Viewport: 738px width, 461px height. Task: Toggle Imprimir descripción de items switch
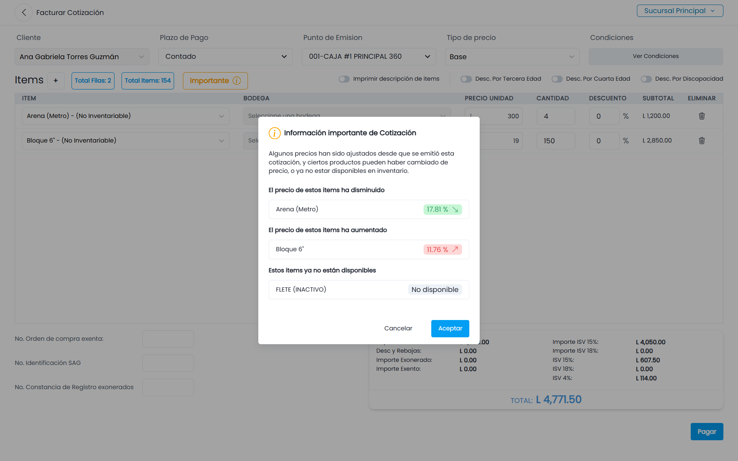pos(344,79)
